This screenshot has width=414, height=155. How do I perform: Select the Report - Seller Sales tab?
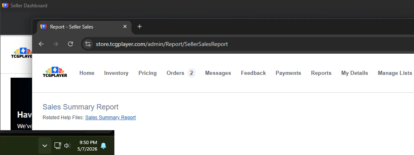coord(84,27)
